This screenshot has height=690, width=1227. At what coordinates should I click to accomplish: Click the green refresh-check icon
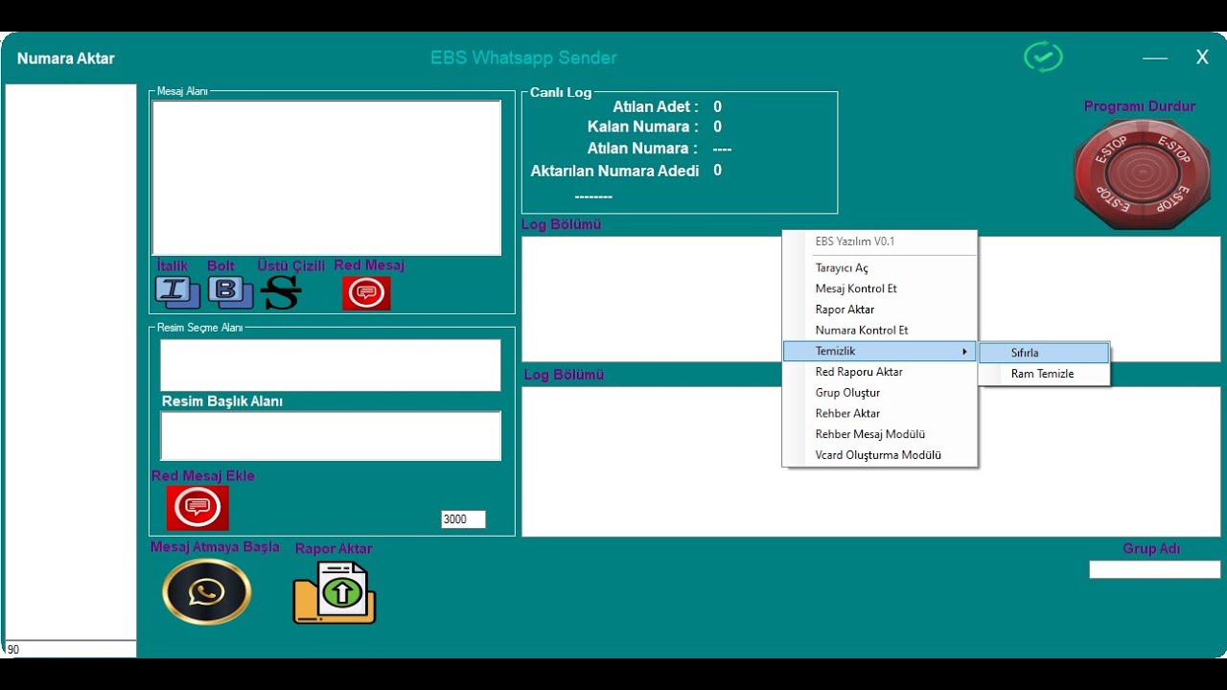click(x=1043, y=57)
